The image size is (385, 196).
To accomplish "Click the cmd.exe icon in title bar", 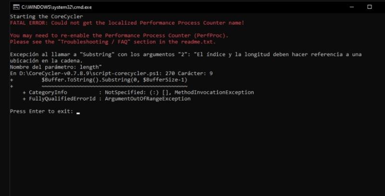I will [x=16, y=7].
